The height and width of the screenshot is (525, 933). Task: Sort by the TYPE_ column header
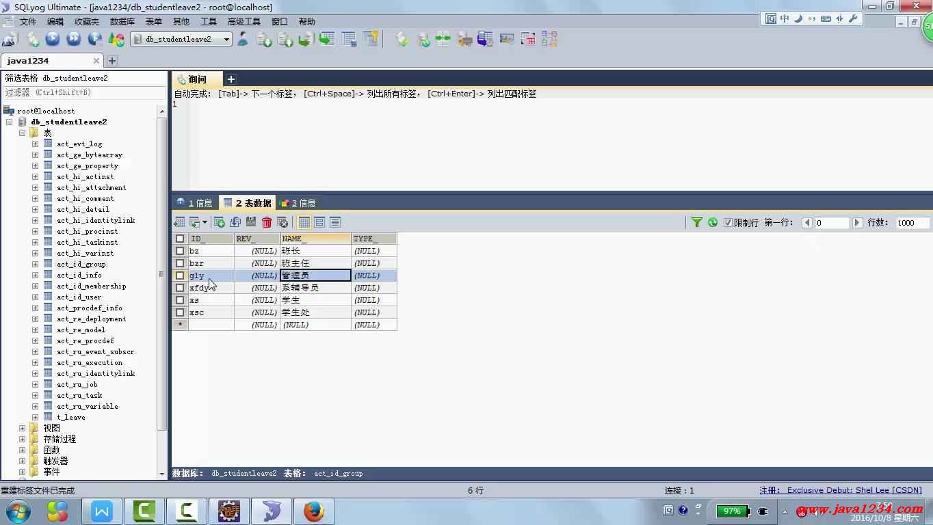374,239
